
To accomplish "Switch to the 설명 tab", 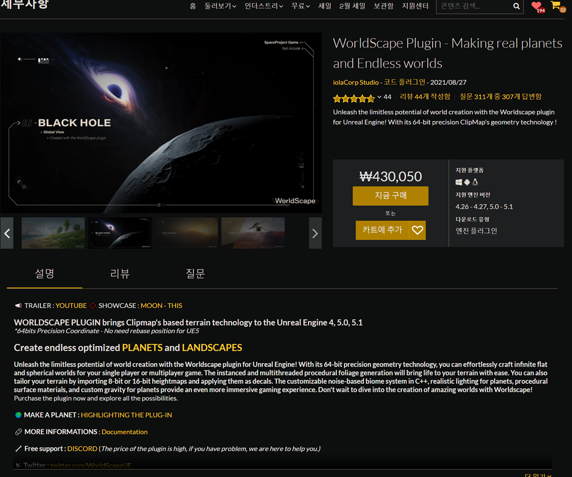I will tap(45, 274).
